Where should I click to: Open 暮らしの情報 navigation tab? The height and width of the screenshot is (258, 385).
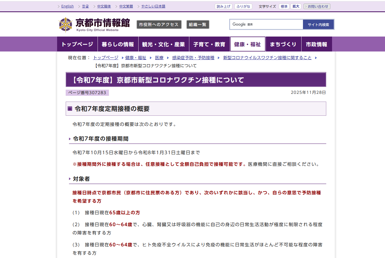pyautogui.click(x=118, y=44)
